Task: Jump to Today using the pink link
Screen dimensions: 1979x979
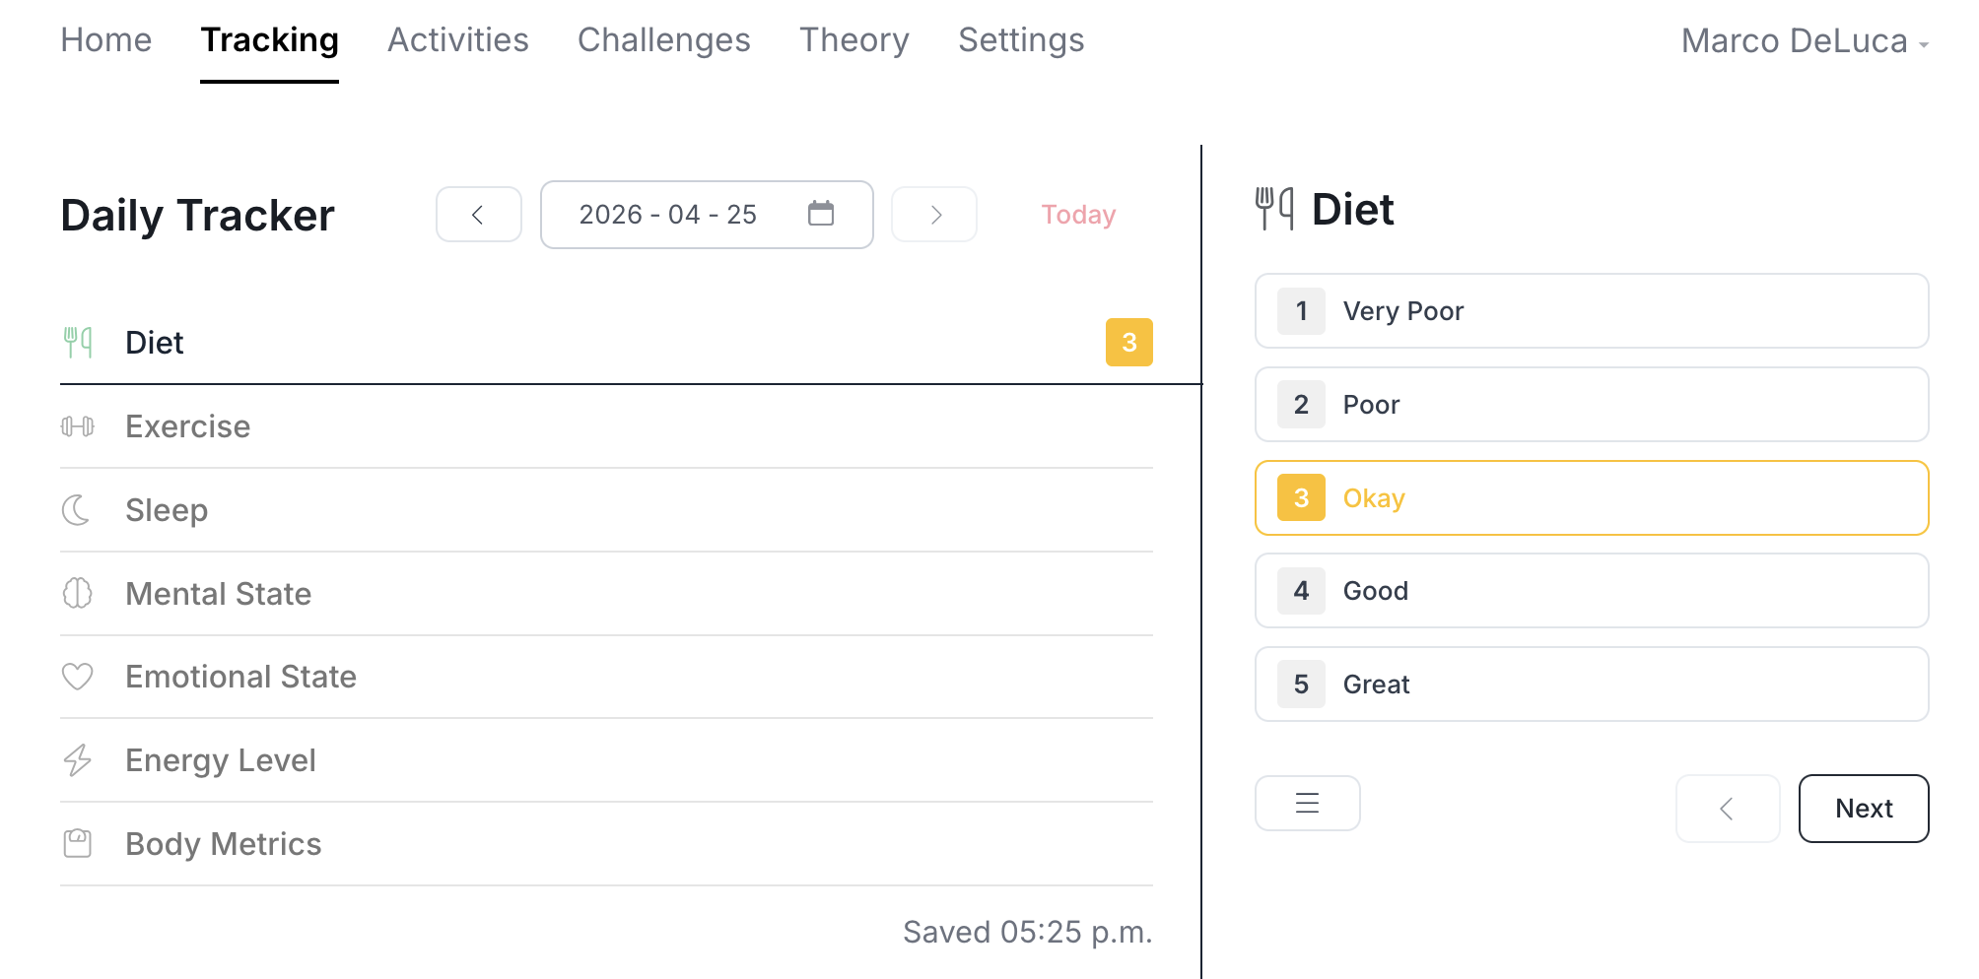Action: (x=1077, y=214)
